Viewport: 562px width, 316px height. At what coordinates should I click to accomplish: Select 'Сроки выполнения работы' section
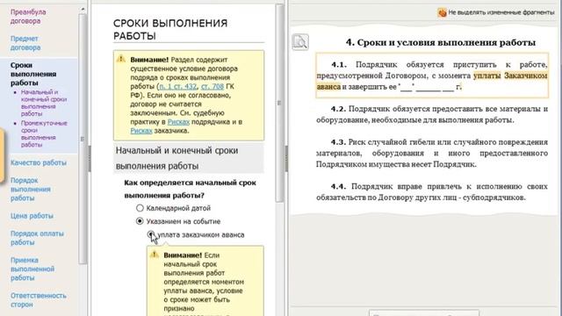point(33,74)
